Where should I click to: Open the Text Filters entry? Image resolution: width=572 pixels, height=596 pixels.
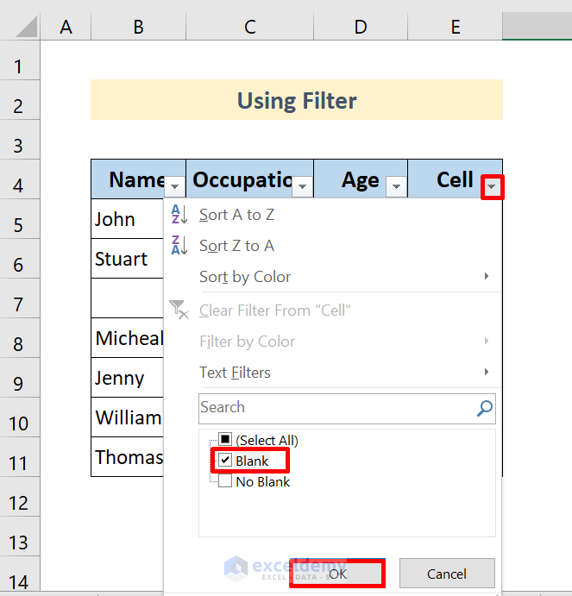pos(333,373)
